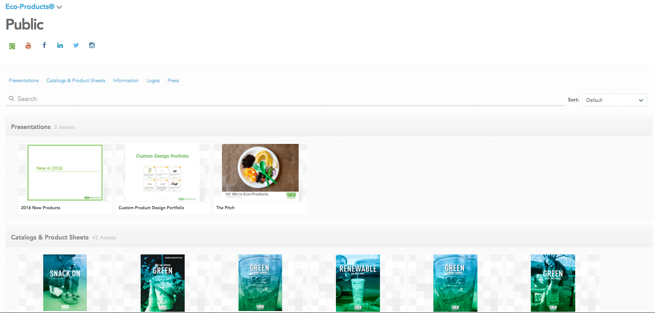This screenshot has height=313, width=655.
Task: Open the Facebook social icon
Action: [44, 45]
